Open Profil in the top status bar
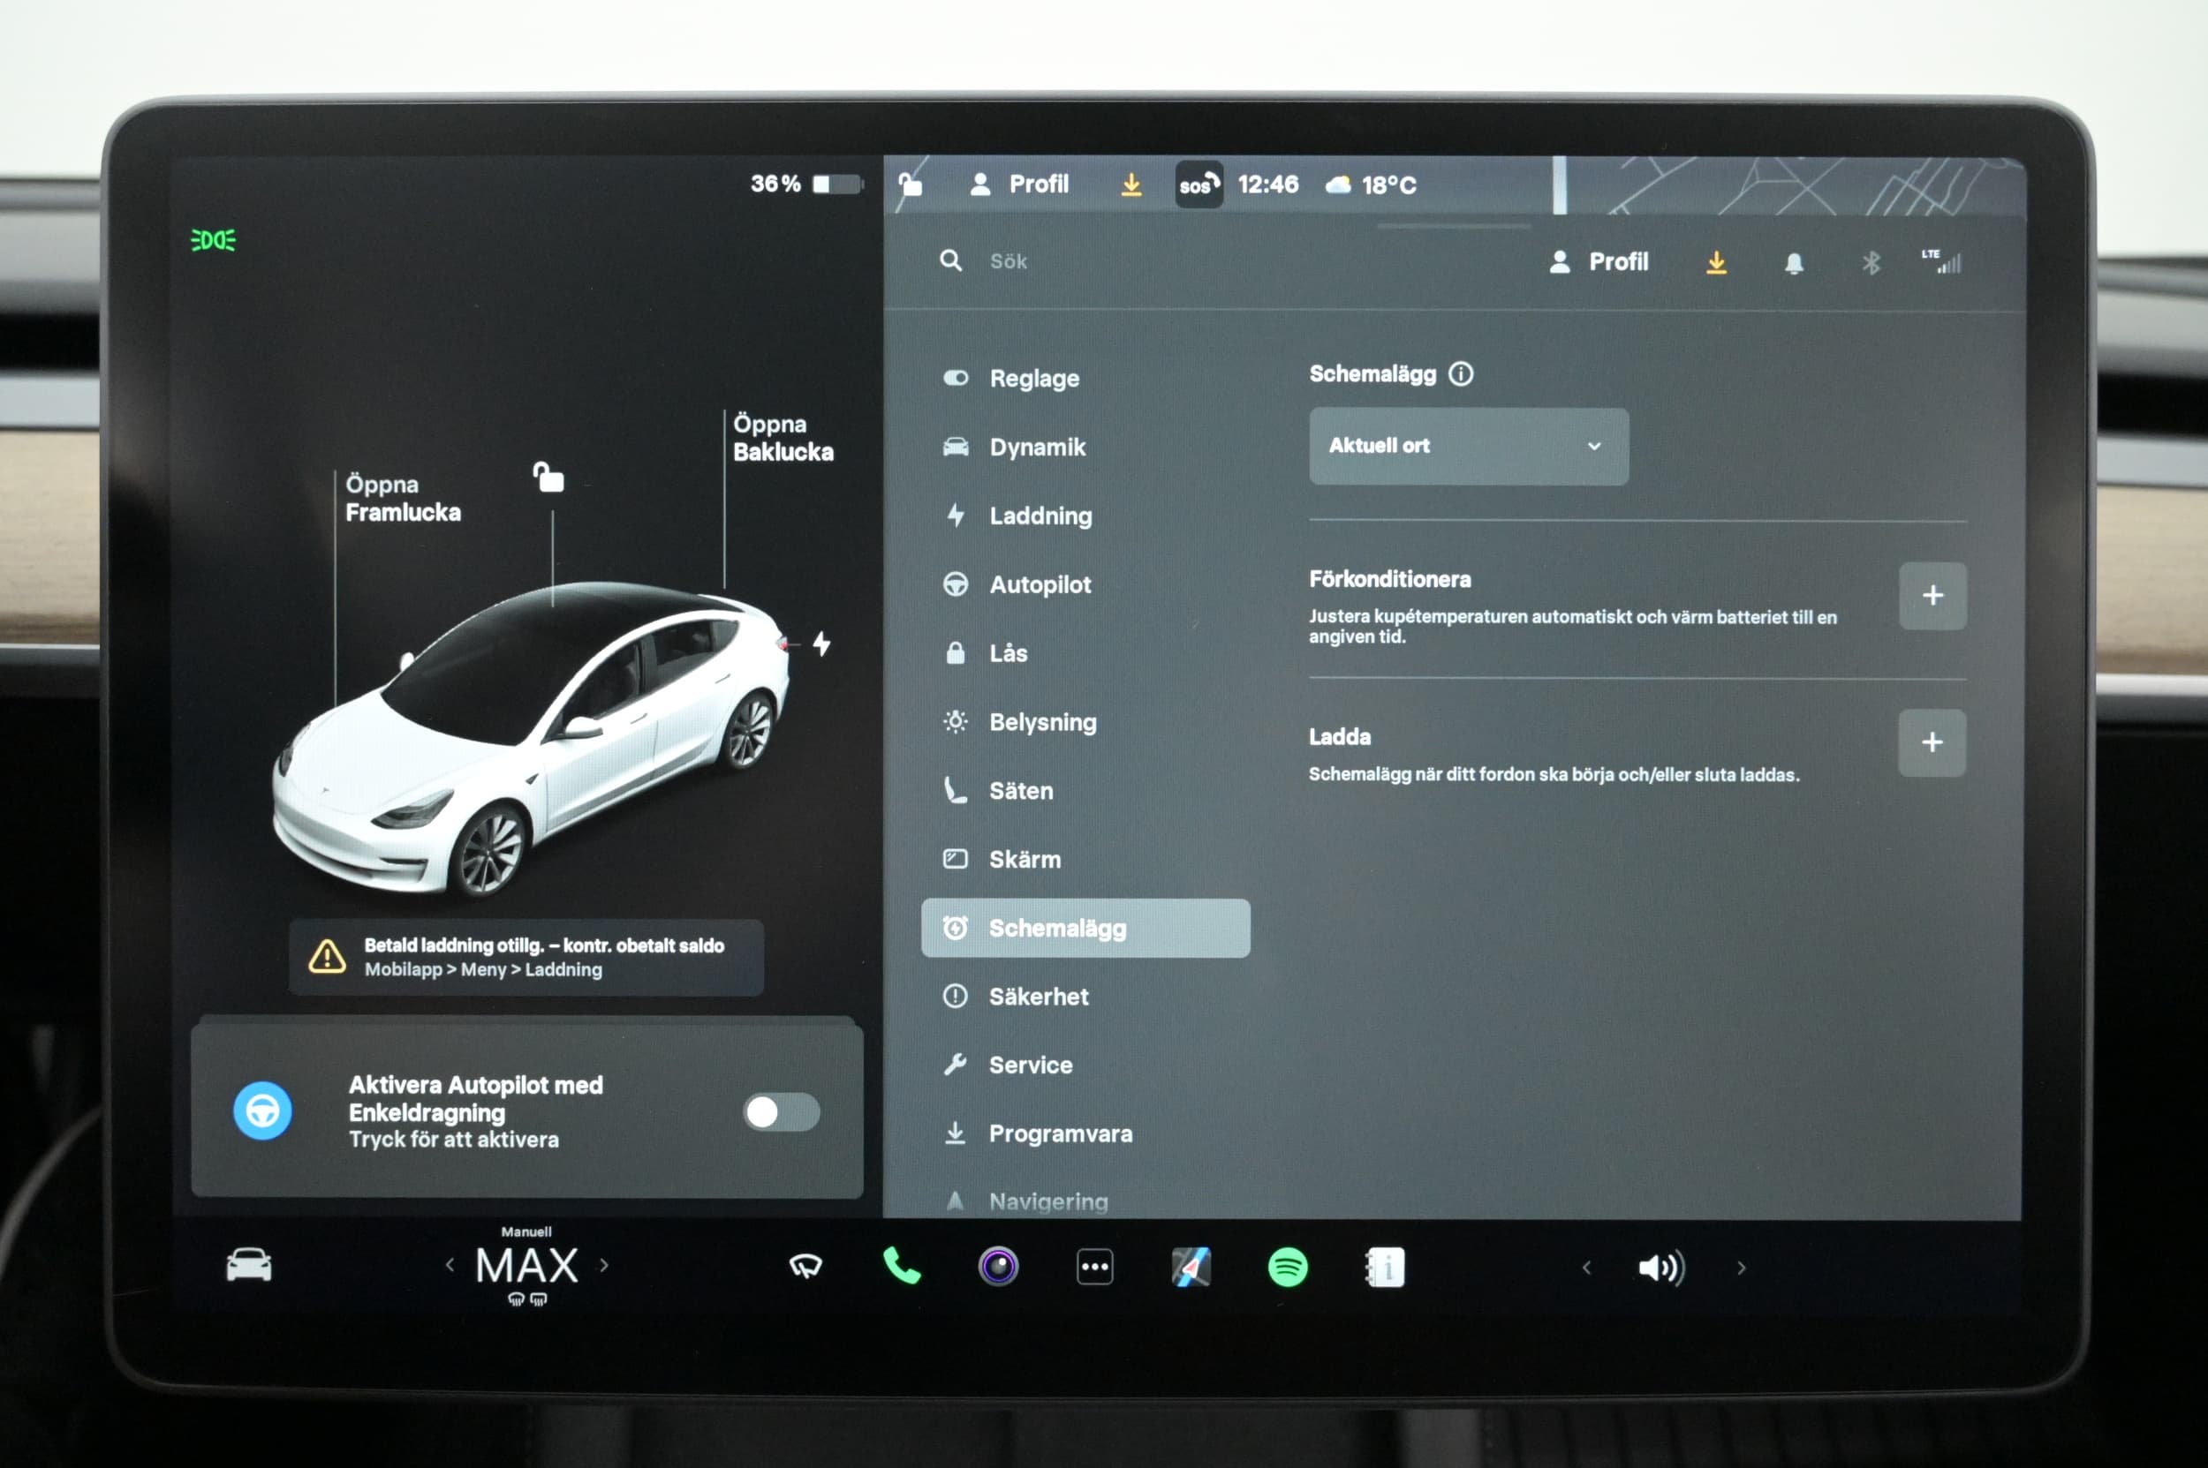The width and height of the screenshot is (2208, 1468). click(1019, 184)
